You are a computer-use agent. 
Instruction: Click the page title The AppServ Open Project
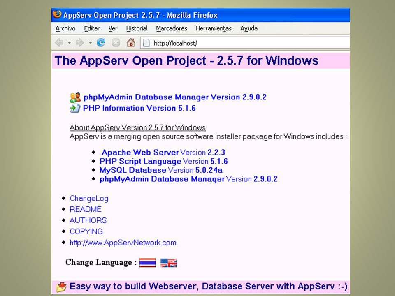186,61
